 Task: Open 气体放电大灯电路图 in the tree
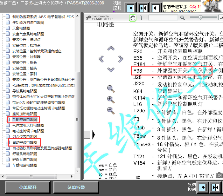point(28,125)
